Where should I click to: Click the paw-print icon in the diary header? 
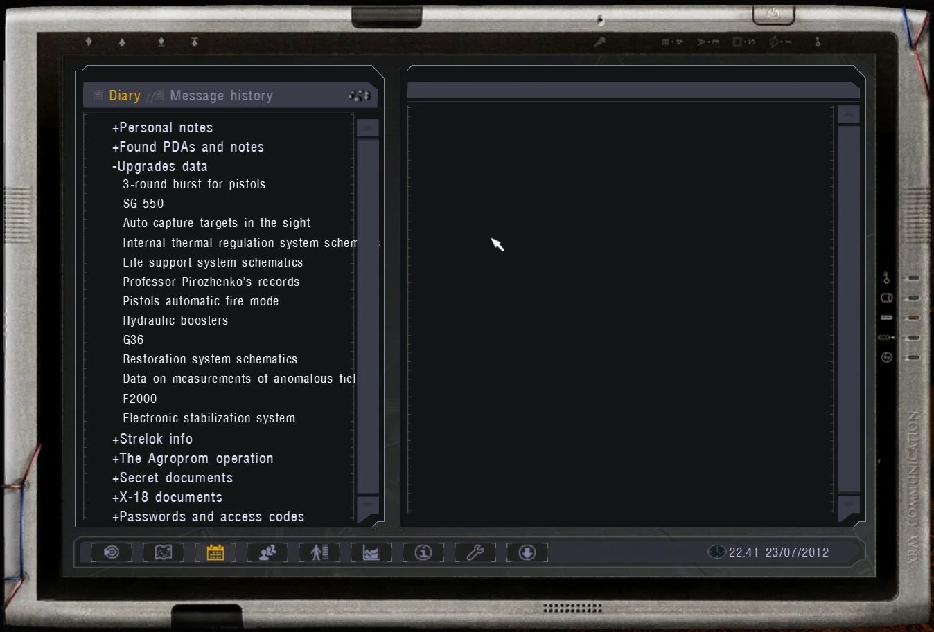point(359,96)
